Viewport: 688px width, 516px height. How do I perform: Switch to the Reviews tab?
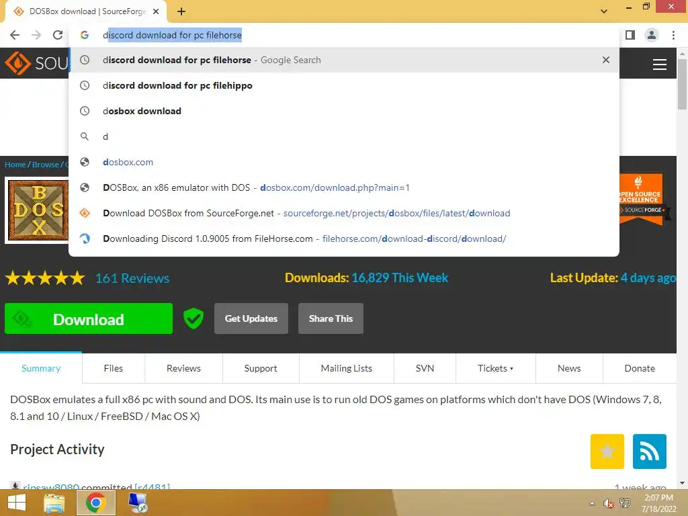coord(183,368)
